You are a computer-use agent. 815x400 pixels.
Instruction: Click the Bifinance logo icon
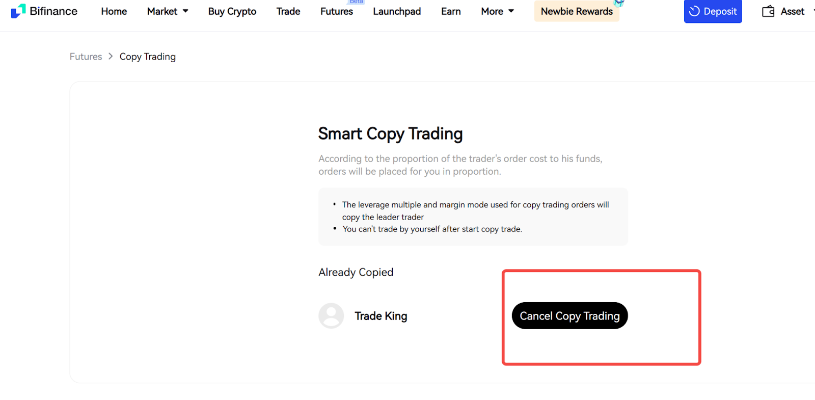18,11
